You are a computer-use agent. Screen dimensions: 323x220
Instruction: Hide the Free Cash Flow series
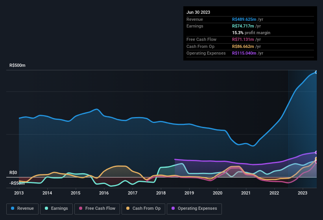[98, 209]
